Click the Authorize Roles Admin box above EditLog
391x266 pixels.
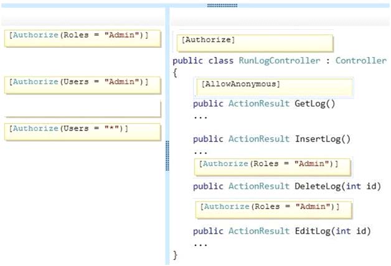[273, 210]
